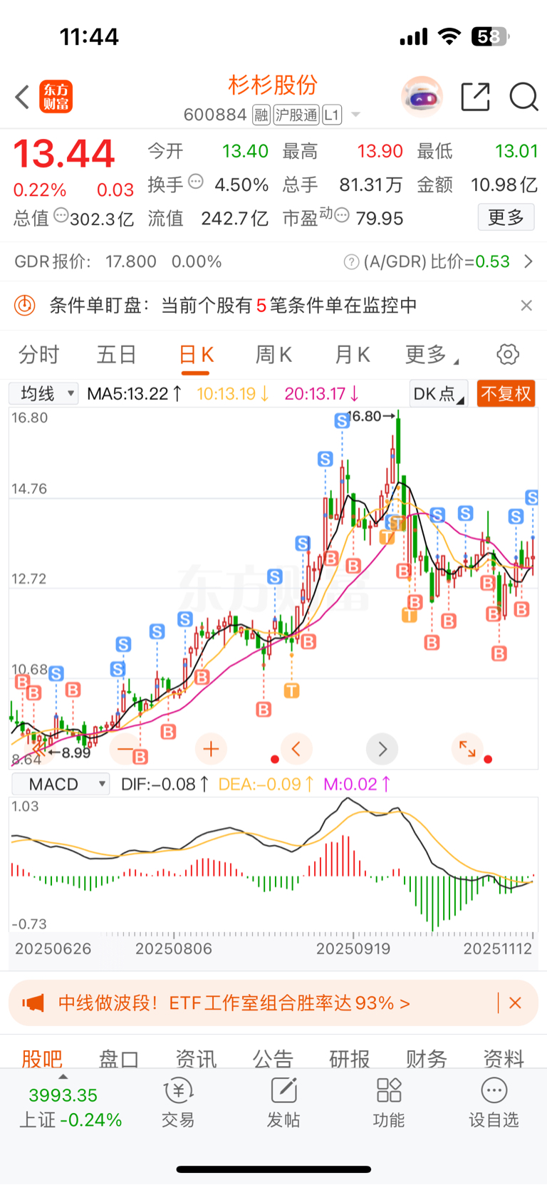Image resolution: width=547 pixels, height=1185 pixels.
Task: Tap MA5:13.22 value label
Action: [135, 393]
